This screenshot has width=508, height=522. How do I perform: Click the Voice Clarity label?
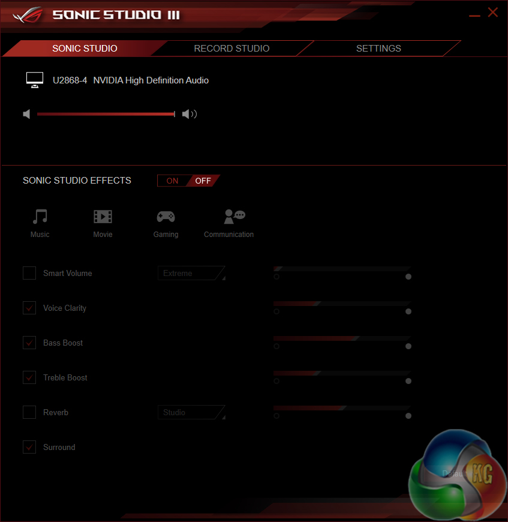pos(65,308)
